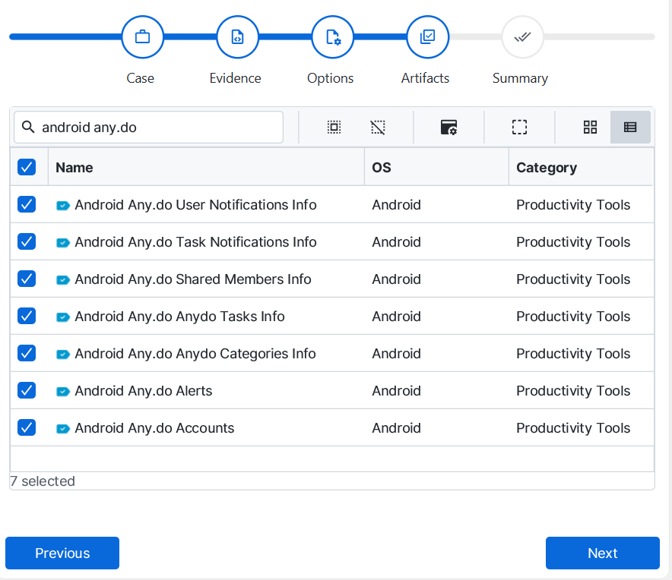This screenshot has height=580, width=672.
Task: Sort by the OS column header
Action: pyautogui.click(x=382, y=168)
